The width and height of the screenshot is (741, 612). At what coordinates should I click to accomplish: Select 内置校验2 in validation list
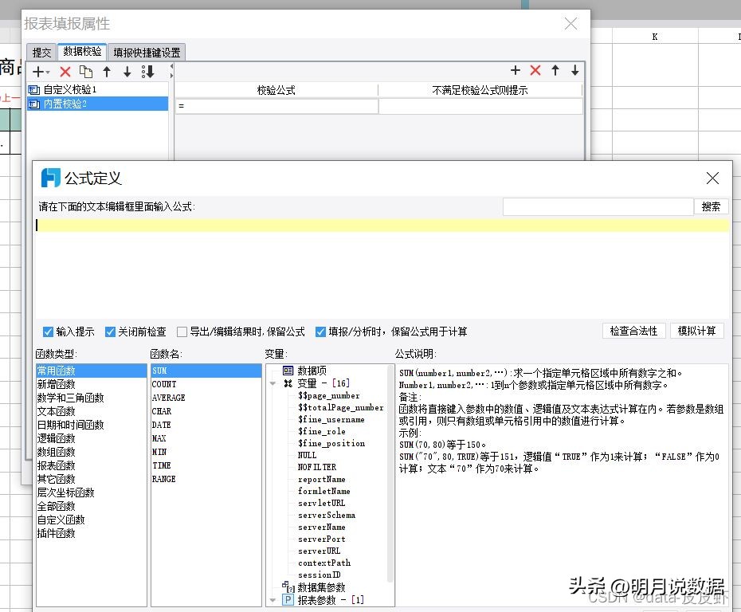click(x=97, y=104)
